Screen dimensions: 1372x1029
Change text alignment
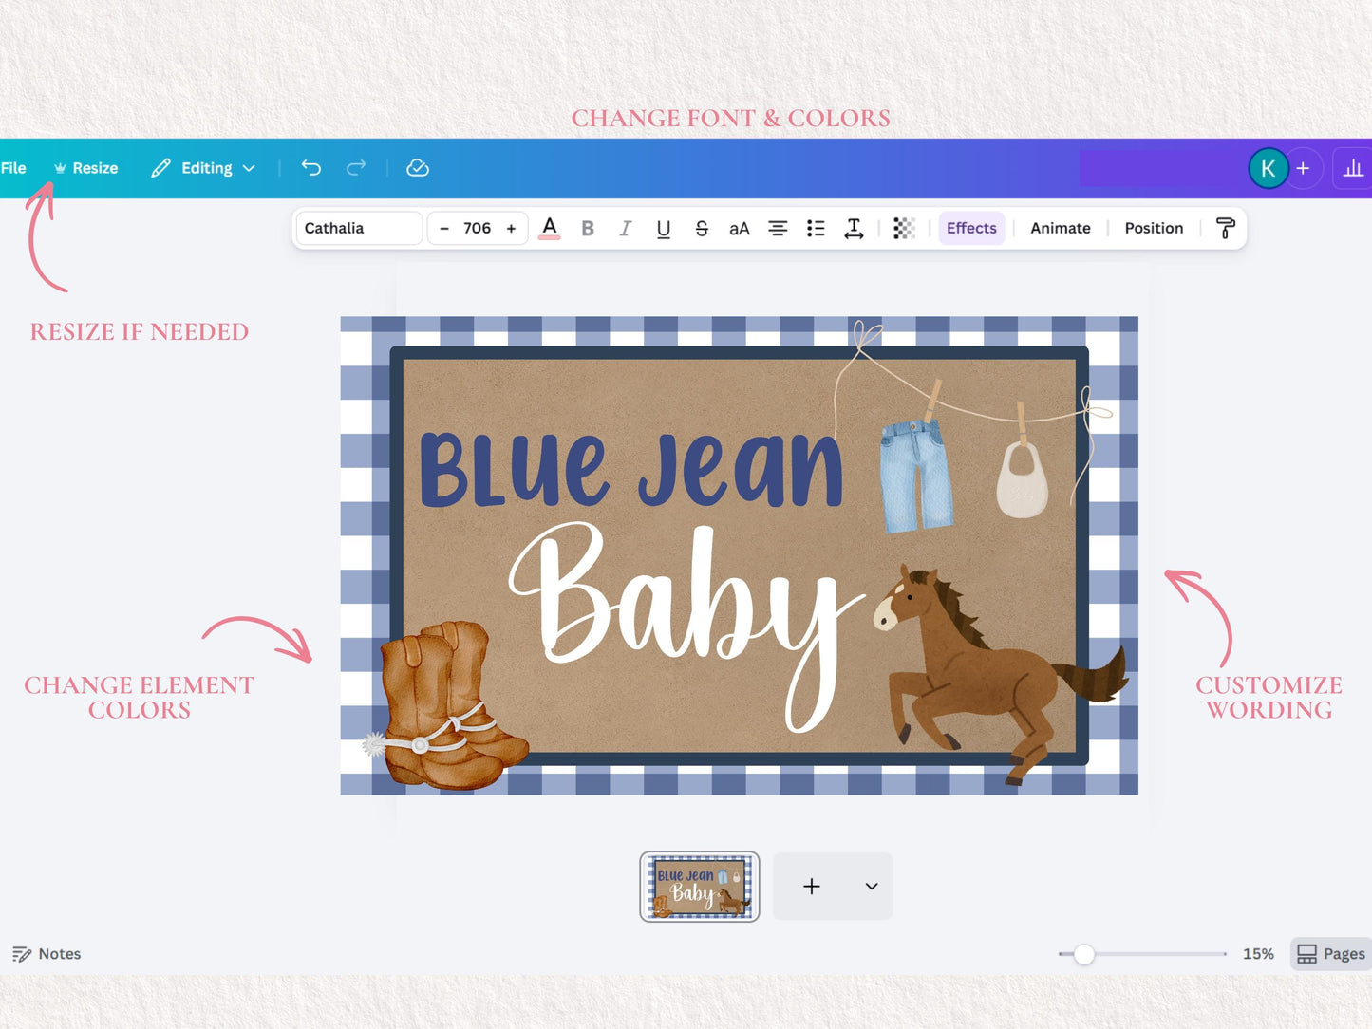point(778,228)
